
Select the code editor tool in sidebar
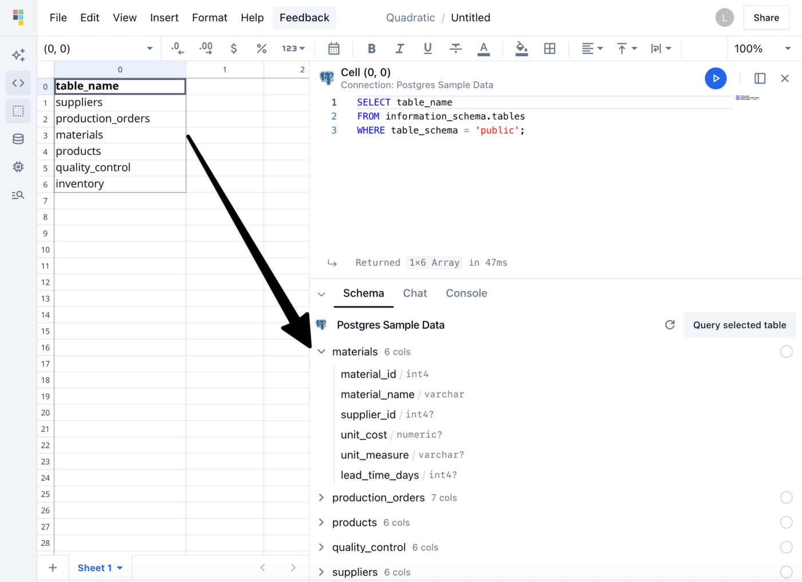tap(18, 82)
